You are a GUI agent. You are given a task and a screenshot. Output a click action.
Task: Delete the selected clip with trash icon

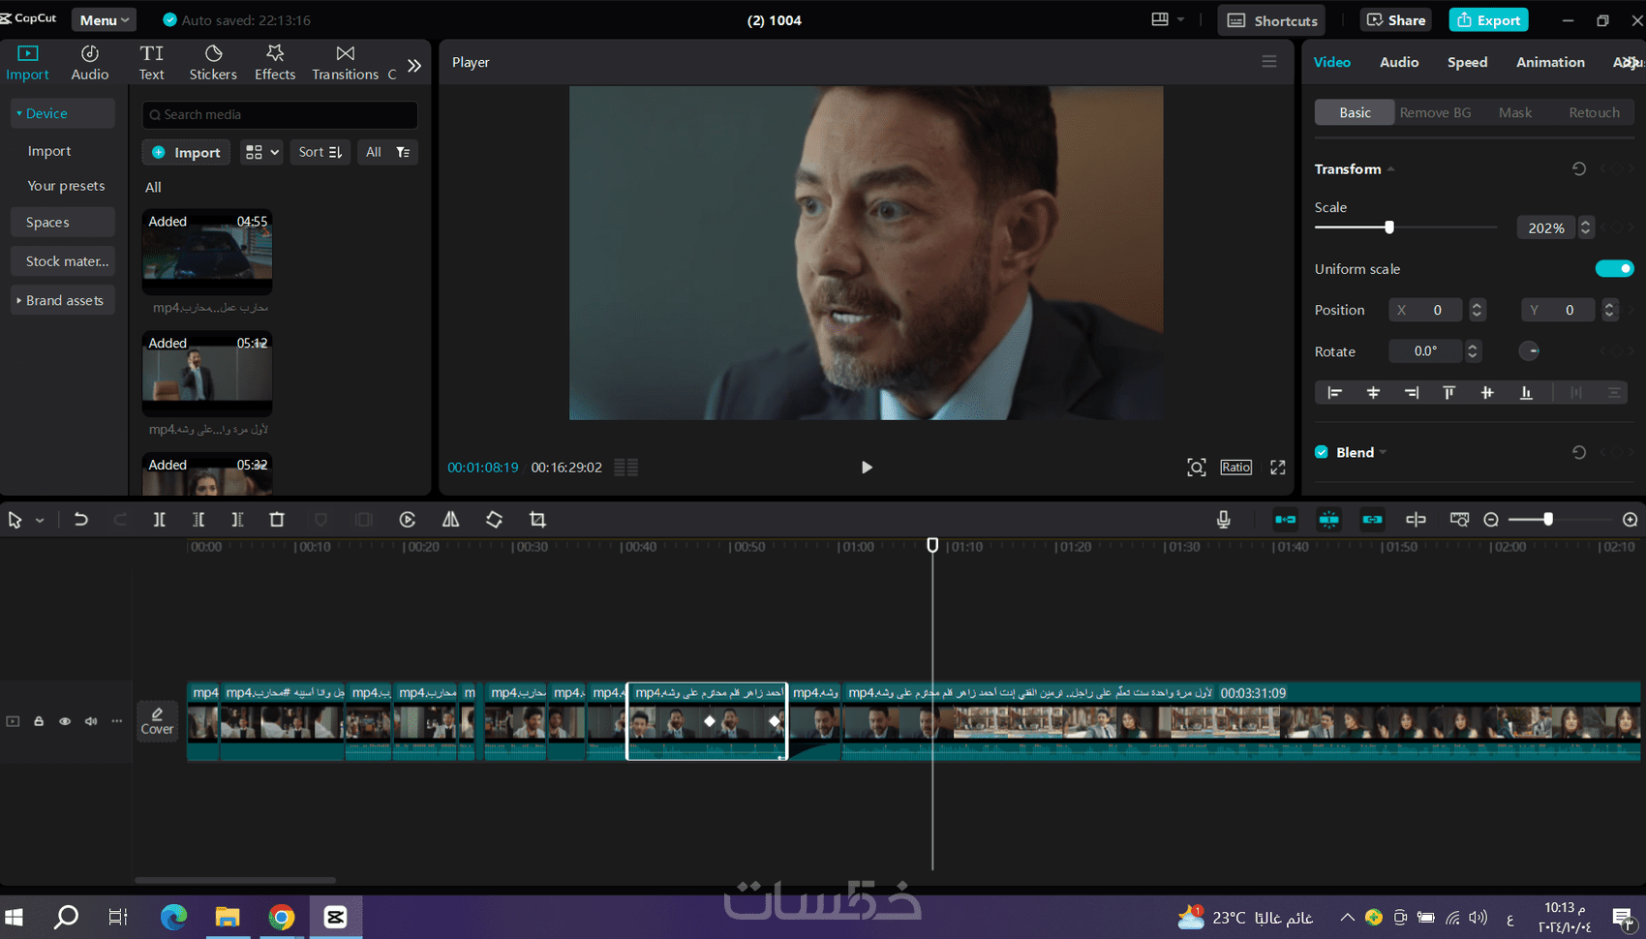[x=277, y=520]
